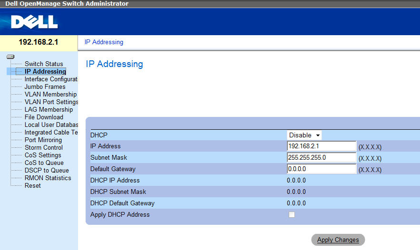Open VLAN Membership settings
420x250 pixels.
click(x=50, y=95)
